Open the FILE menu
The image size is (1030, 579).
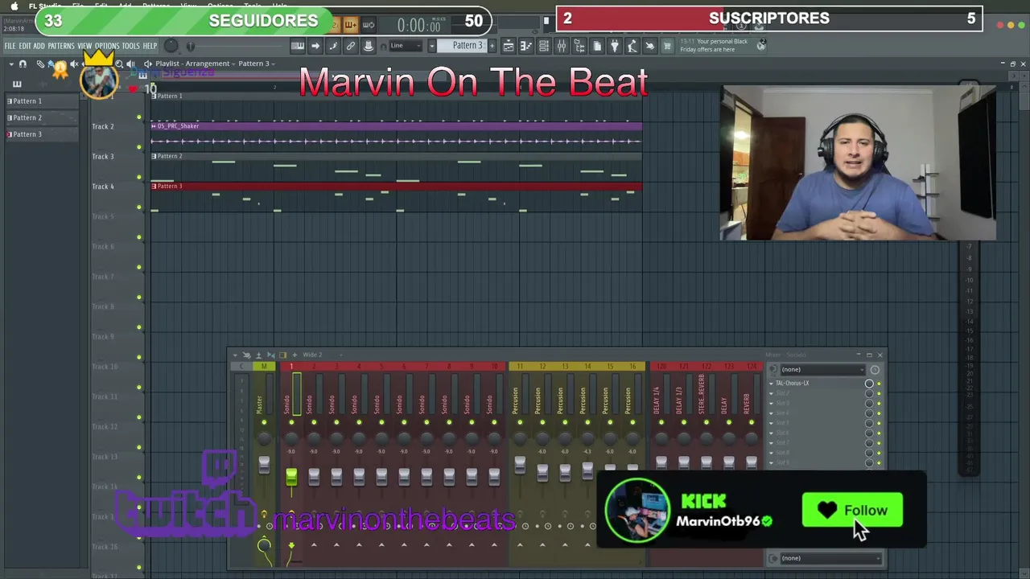[x=10, y=46]
